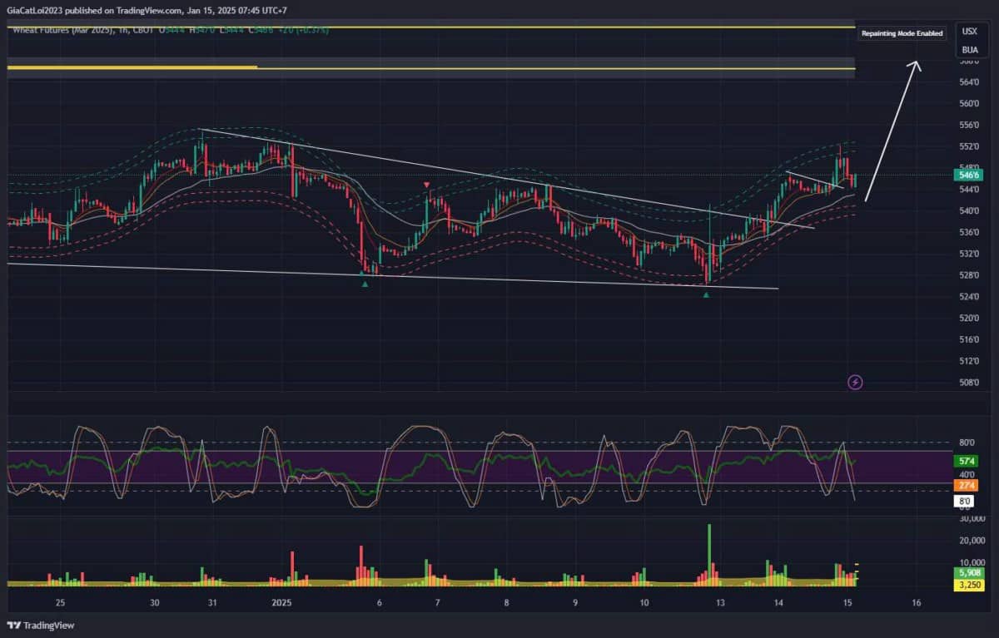Click the green 546'6 current price tag
This screenshot has height=638, width=999.
(x=970, y=176)
